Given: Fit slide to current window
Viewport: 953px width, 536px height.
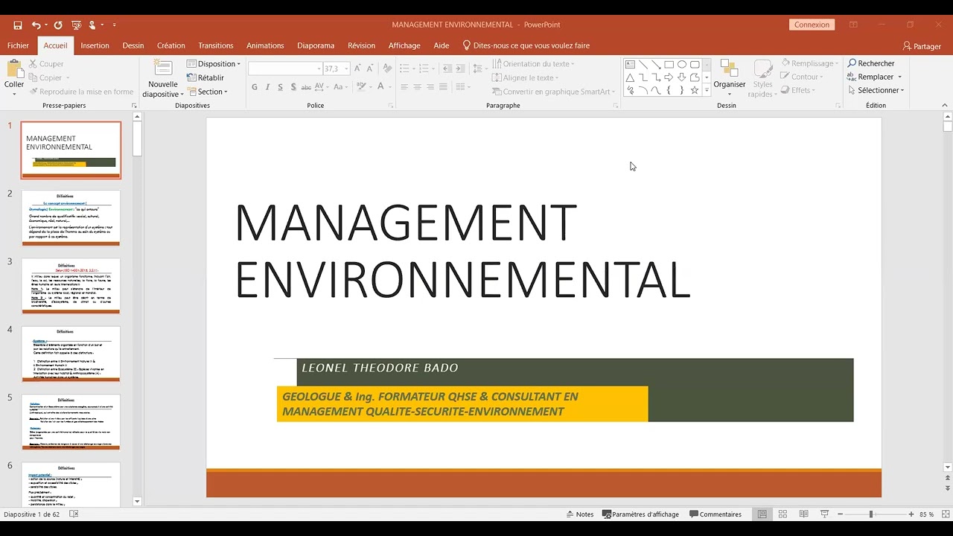Looking at the screenshot, I should coord(946,514).
